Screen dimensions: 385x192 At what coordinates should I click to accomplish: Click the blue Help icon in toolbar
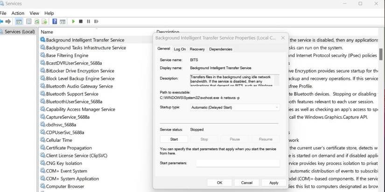[55, 21]
